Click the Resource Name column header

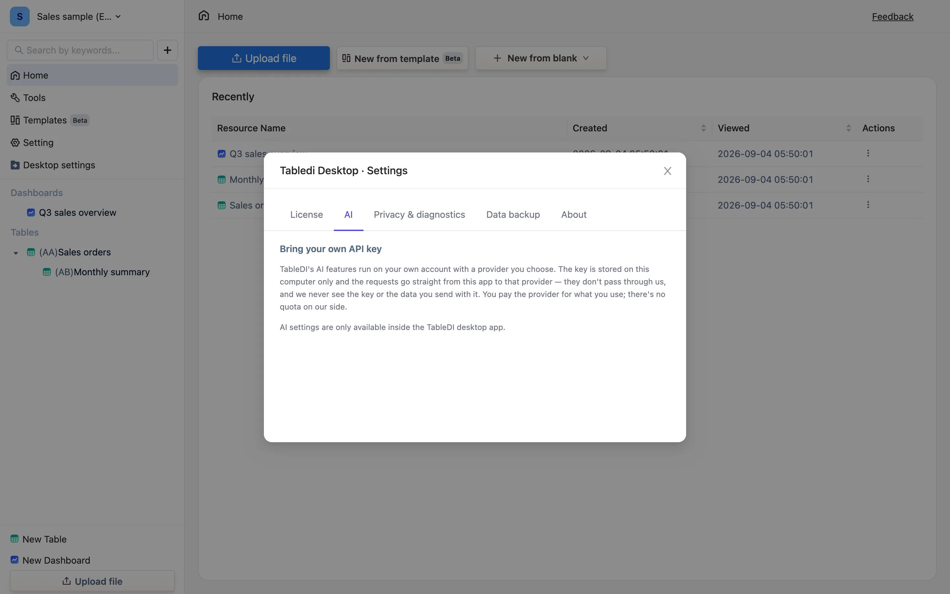tap(251, 128)
